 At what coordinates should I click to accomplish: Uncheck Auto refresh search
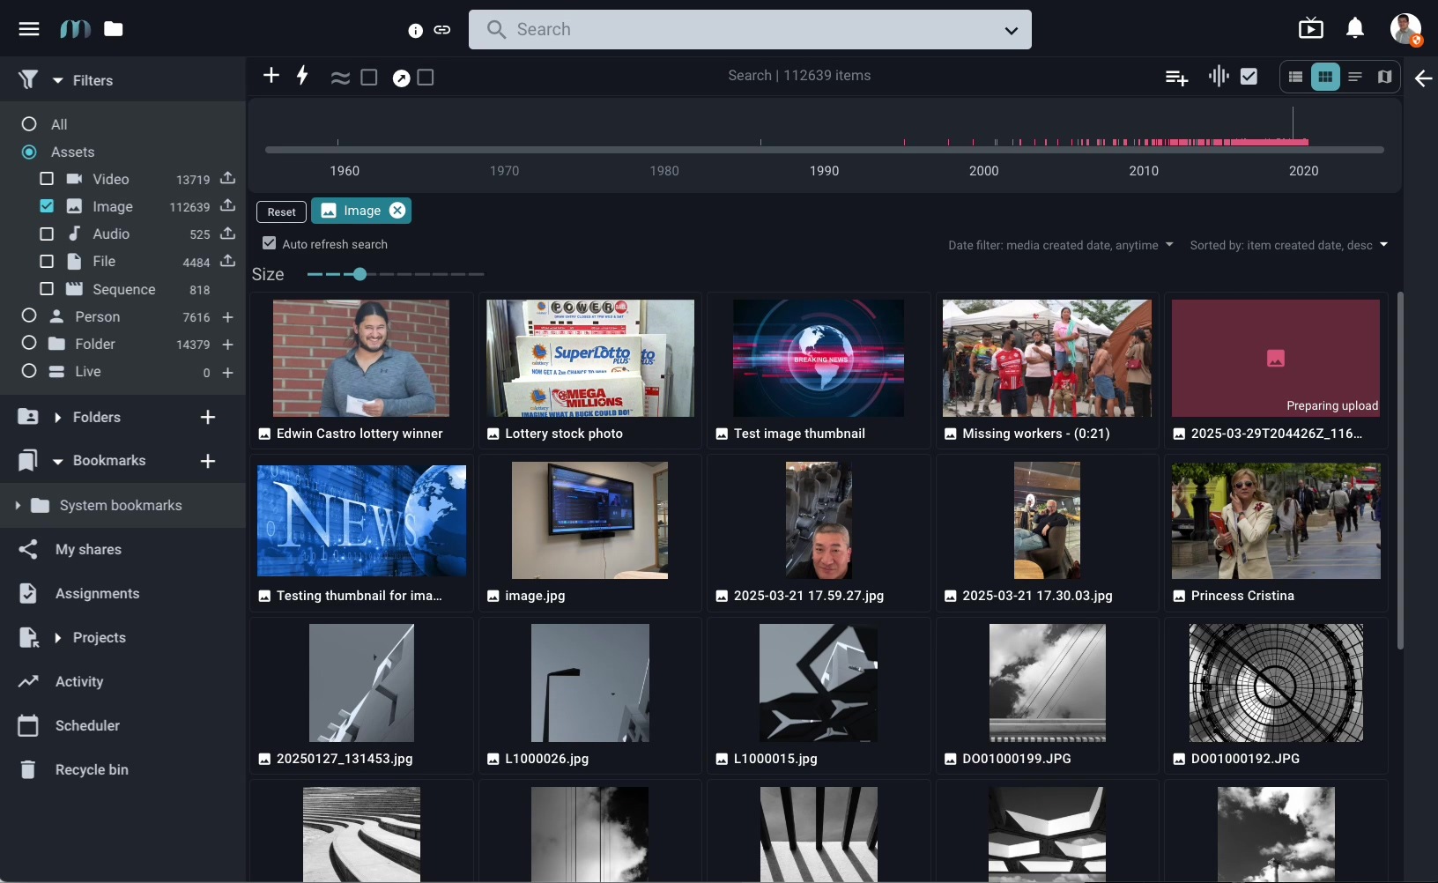270,243
